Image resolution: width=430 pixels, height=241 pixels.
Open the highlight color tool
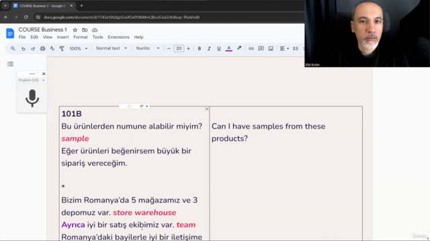click(x=239, y=48)
